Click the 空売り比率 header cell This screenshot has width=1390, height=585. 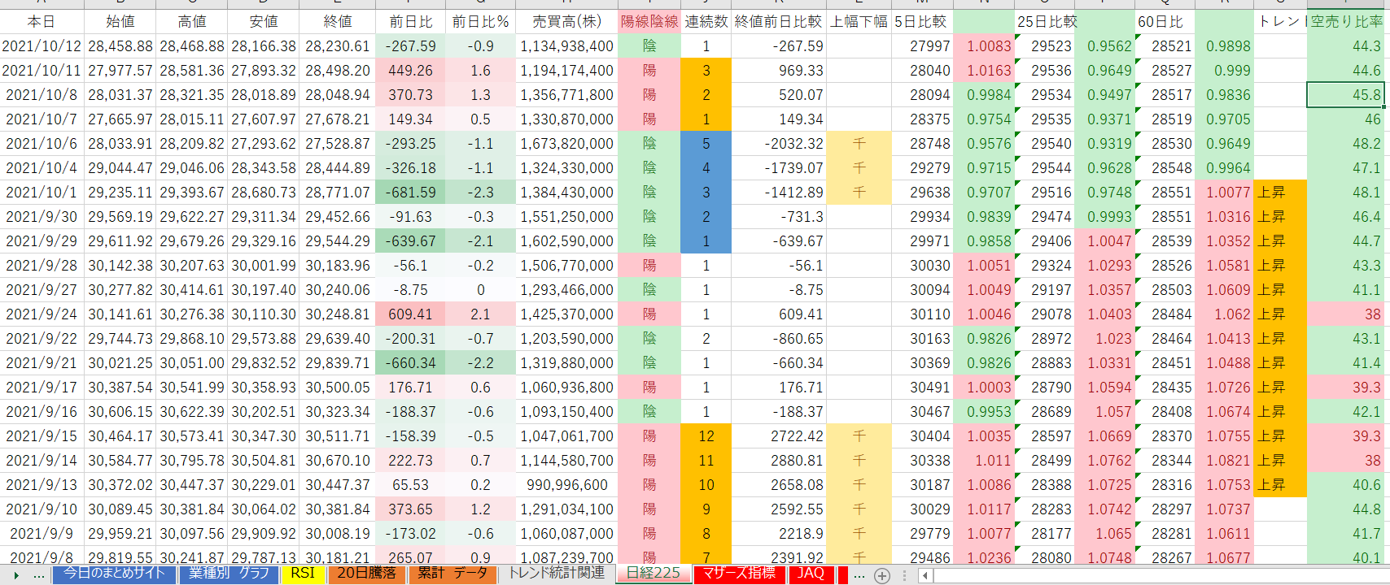[x=1347, y=22]
